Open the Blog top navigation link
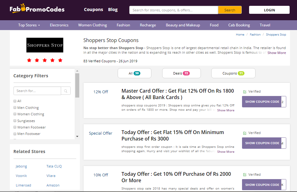 pyautogui.click(x=113, y=10)
